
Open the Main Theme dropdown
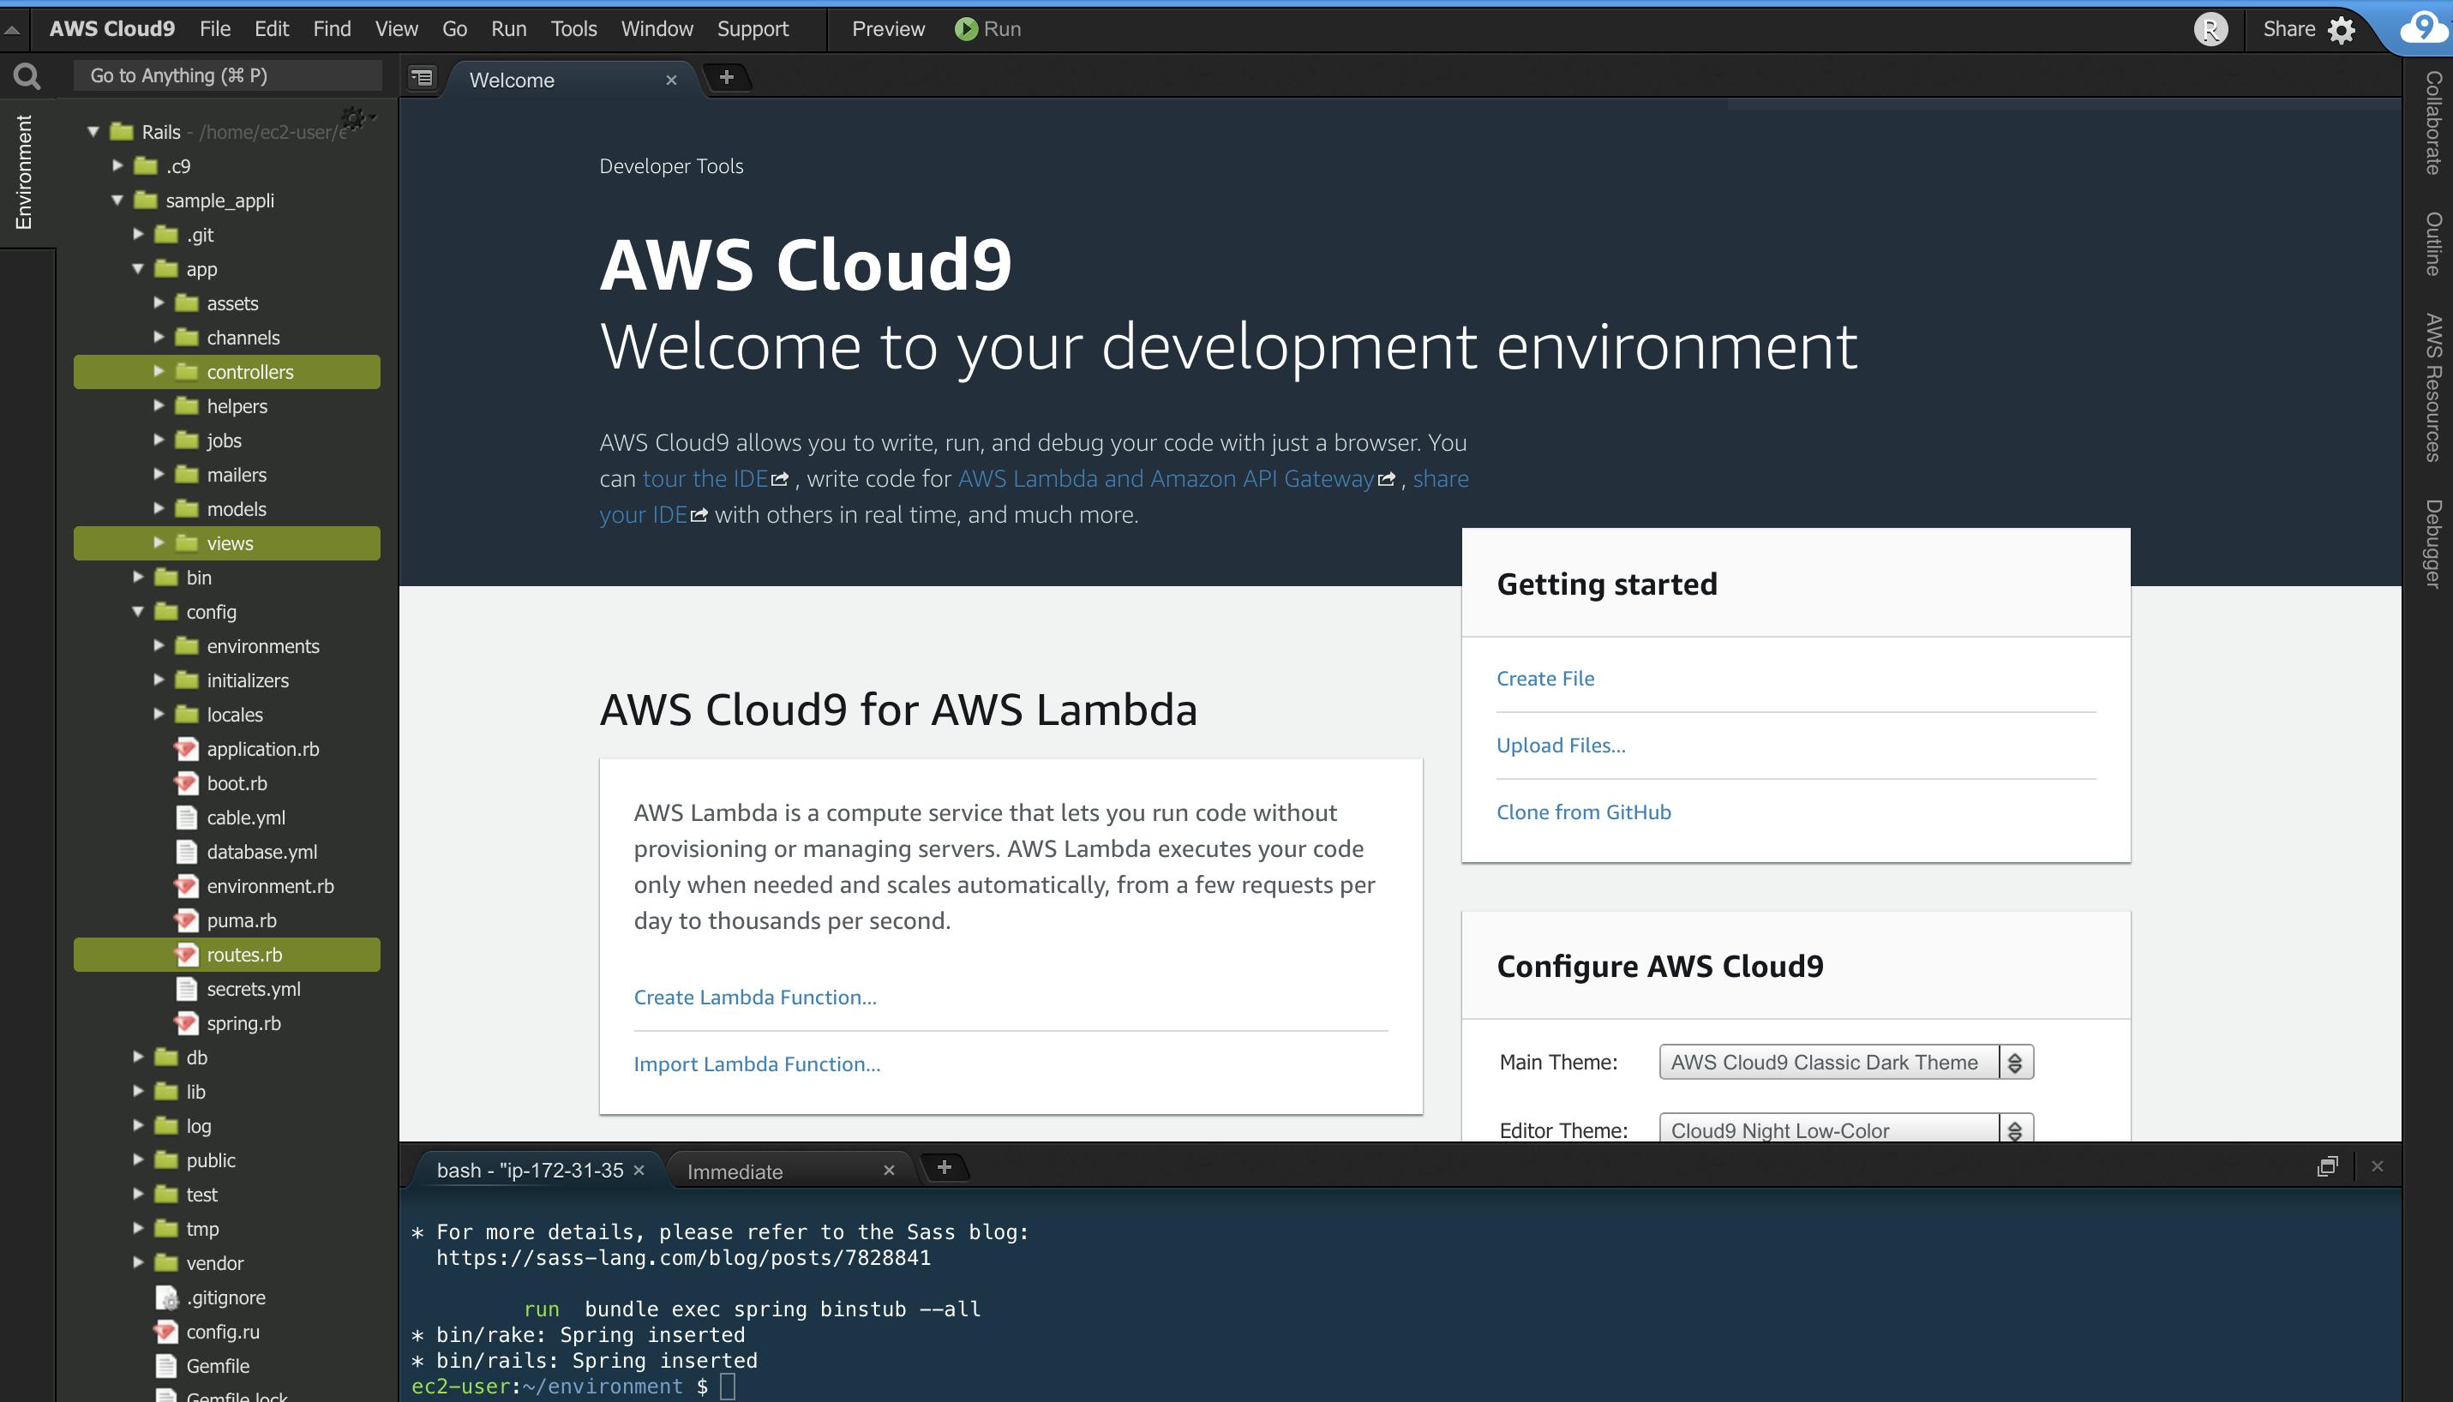click(x=1845, y=1062)
